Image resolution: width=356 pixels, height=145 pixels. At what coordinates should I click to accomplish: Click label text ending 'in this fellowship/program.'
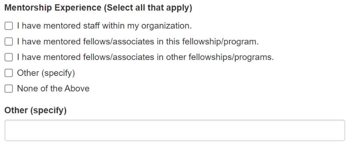138,42
